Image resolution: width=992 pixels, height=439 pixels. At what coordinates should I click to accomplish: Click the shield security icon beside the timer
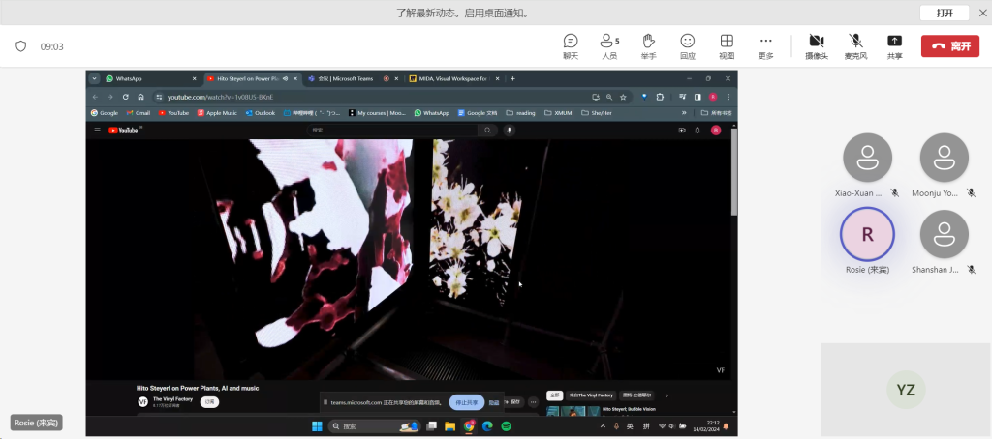(21, 46)
